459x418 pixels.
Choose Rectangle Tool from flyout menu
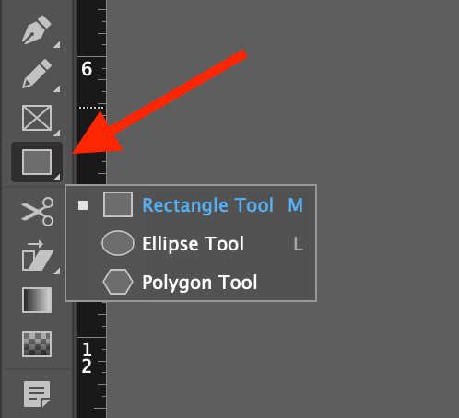click(x=191, y=204)
